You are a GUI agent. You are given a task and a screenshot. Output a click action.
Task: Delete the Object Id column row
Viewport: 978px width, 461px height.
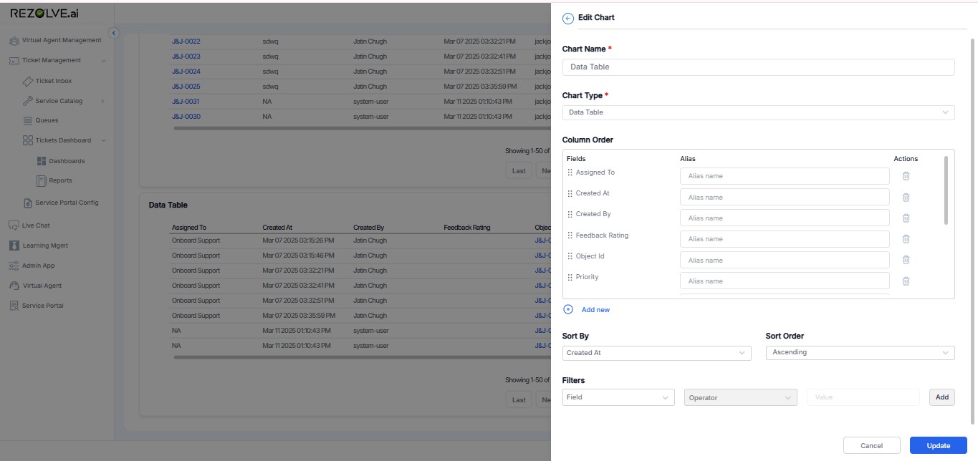tap(906, 260)
